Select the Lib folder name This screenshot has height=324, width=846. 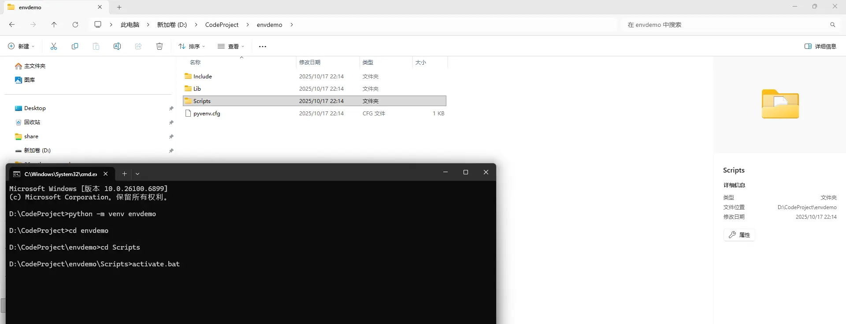(197, 88)
